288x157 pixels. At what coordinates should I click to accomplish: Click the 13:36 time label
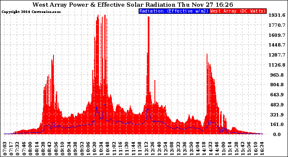point(184,148)
